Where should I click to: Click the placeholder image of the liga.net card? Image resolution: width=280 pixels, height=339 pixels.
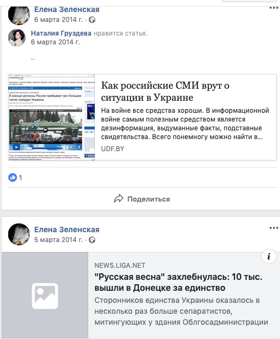click(45, 296)
